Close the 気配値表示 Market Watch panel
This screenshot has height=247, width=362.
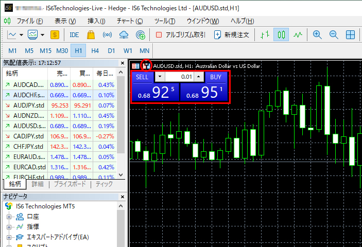tap(123, 63)
